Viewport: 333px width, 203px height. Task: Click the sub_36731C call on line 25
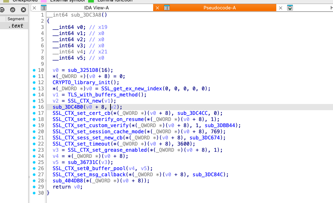pyautogui.click(x=83, y=162)
